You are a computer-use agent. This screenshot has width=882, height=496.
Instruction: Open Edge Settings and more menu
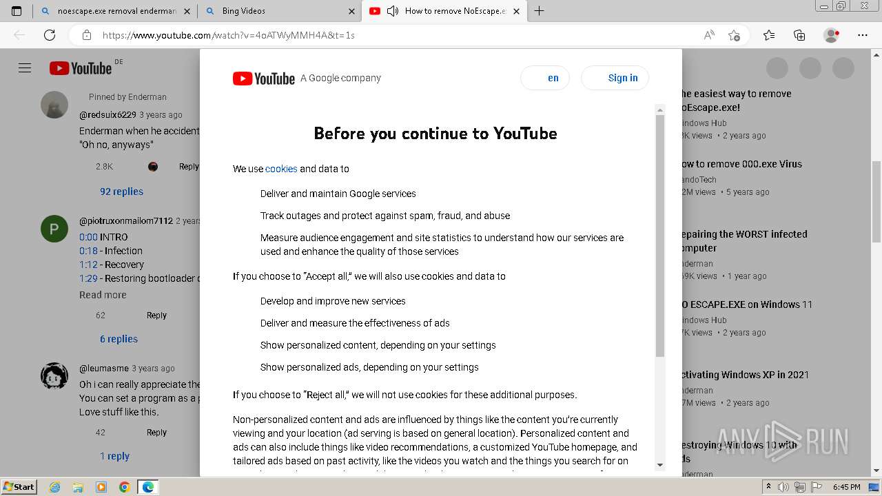[863, 35]
